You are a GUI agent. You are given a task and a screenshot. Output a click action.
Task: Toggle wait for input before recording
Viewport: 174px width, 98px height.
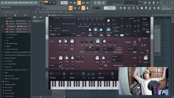tap(75, 3)
